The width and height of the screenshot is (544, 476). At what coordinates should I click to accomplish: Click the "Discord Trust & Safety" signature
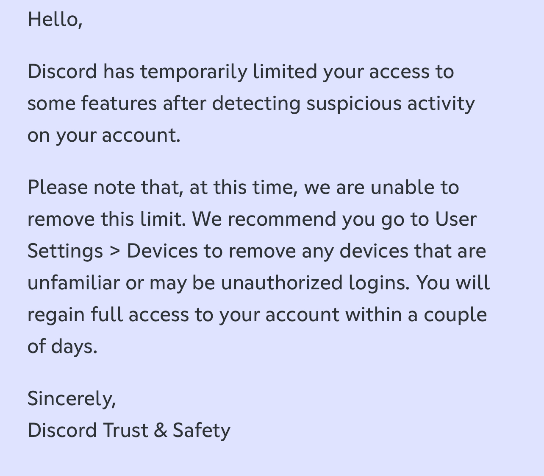129,431
